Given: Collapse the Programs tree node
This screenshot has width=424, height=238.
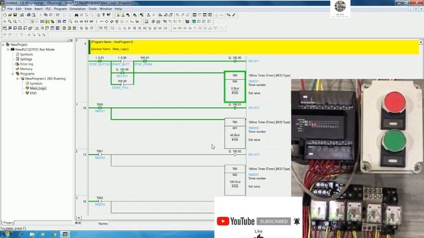Looking at the screenshot, I should coord(13,73).
